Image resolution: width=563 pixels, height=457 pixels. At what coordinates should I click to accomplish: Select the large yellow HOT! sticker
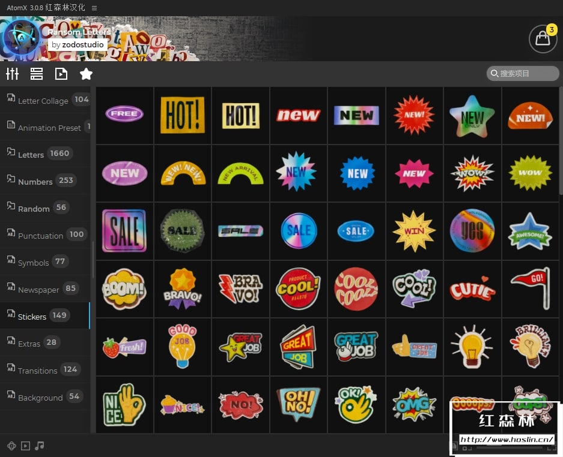[183, 115]
